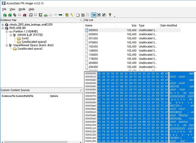Select cfreds_2015_data_leakage_rm#2.E01 in the tree
Viewport: 196px width, 143px height.
[x=31, y=25]
